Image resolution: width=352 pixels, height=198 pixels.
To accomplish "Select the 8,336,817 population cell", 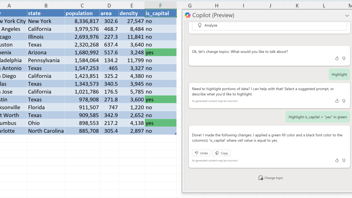I will [82, 21].
